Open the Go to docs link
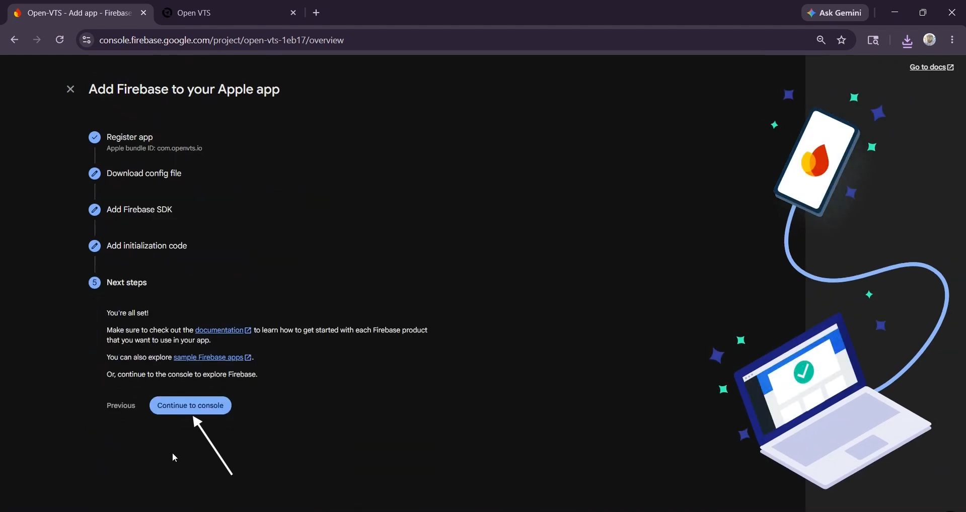The width and height of the screenshot is (966, 512). pos(931,67)
